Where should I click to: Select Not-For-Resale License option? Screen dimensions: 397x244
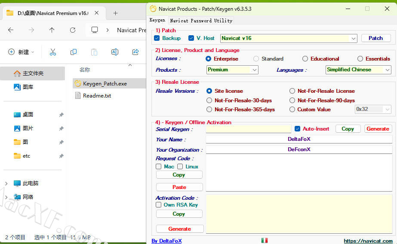tap(292, 91)
